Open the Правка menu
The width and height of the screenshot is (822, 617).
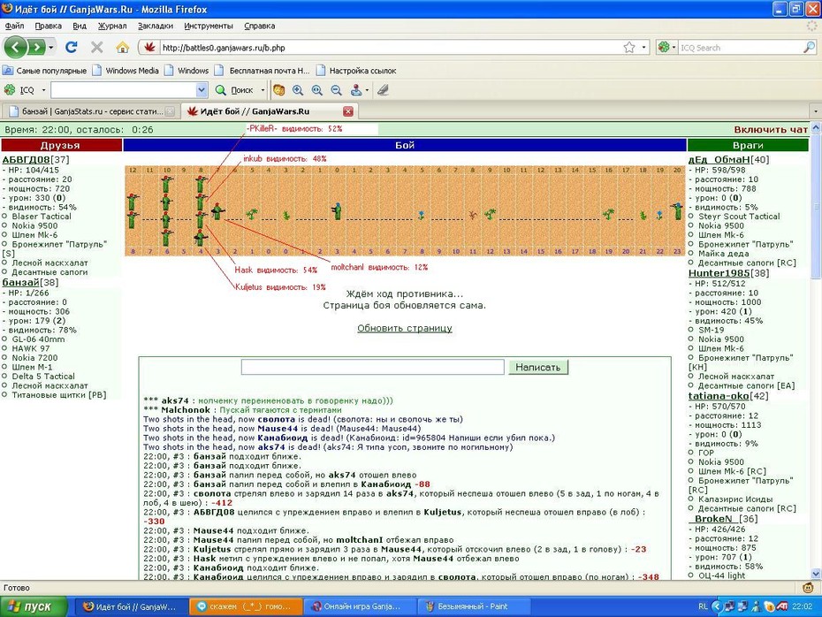coord(49,26)
